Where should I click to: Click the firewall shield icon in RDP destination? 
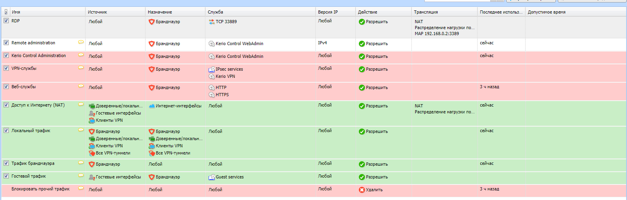coord(151,22)
